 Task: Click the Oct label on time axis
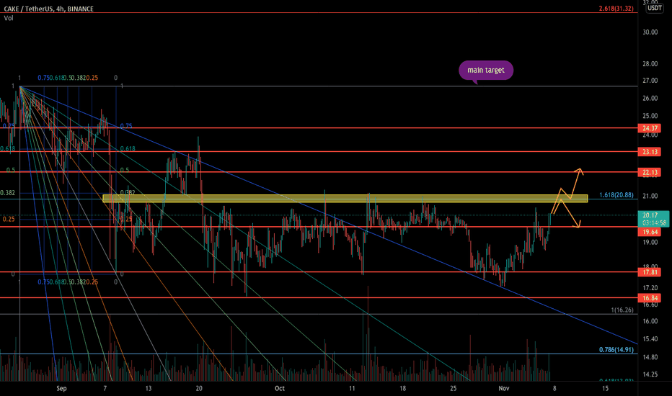coord(280,388)
